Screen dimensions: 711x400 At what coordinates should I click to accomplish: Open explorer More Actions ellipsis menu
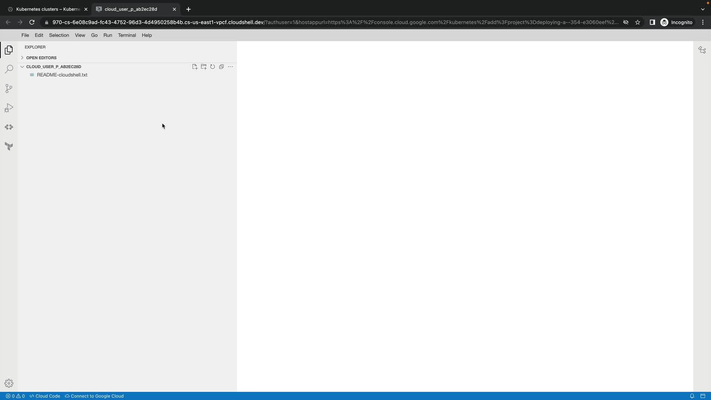[x=230, y=67]
